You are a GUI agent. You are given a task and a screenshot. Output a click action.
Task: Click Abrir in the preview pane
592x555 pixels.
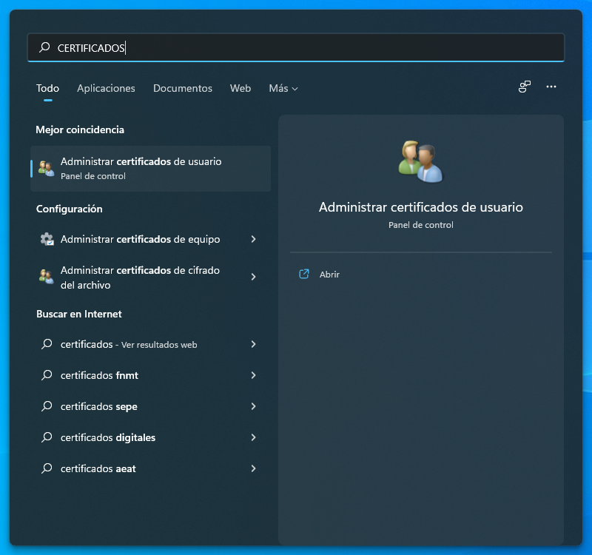[329, 275]
